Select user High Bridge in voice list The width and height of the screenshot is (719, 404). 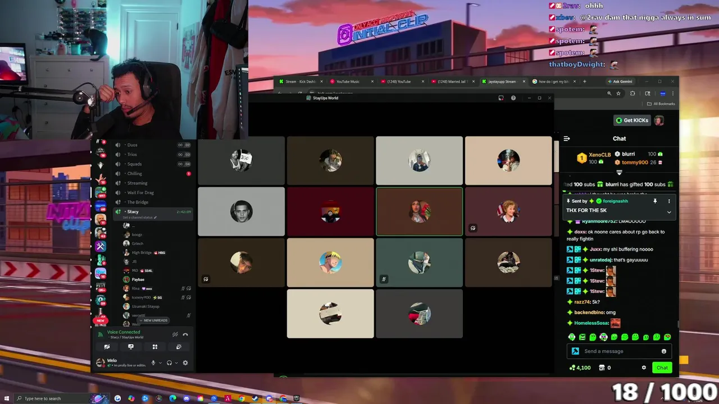coord(142,252)
